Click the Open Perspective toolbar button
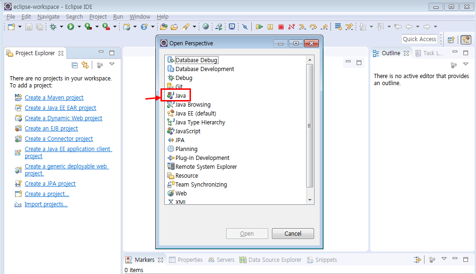The width and height of the screenshot is (476, 274). click(x=451, y=40)
